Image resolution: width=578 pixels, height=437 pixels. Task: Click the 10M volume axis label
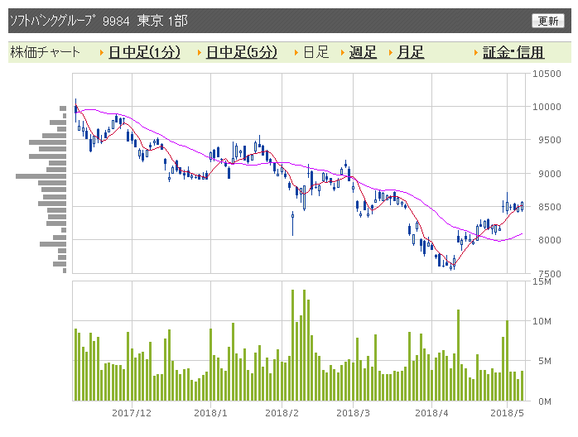pos(542,321)
